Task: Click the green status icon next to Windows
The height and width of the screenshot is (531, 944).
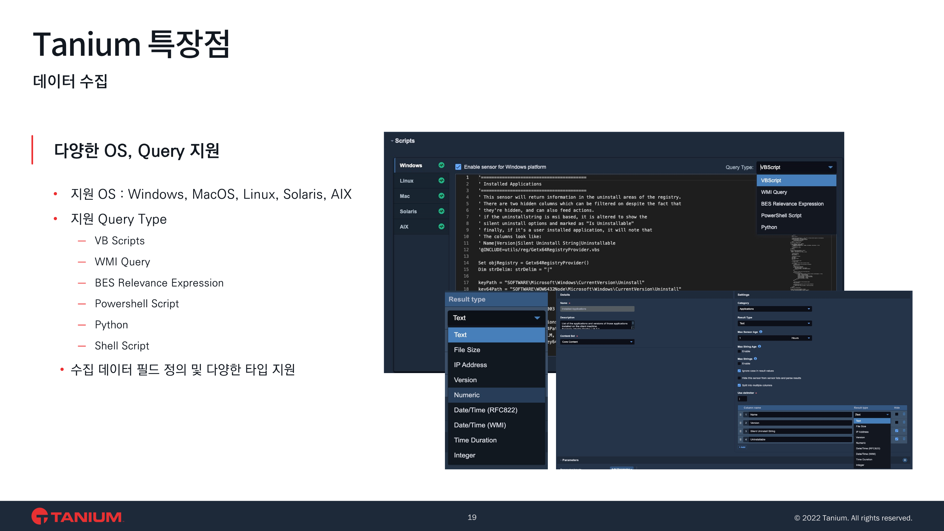Action: (441, 165)
